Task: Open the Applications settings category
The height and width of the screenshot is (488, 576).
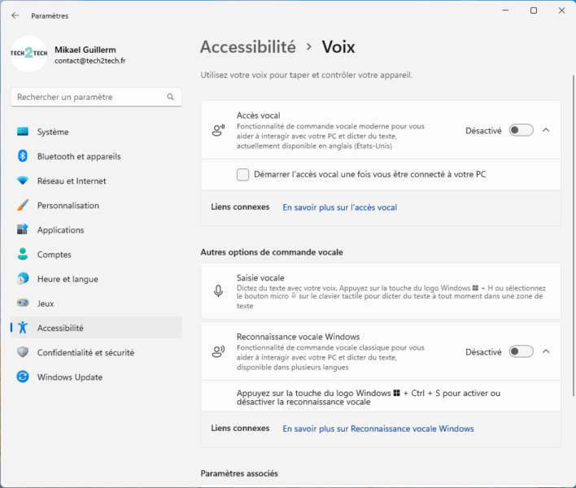Action: pyautogui.click(x=60, y=230)
